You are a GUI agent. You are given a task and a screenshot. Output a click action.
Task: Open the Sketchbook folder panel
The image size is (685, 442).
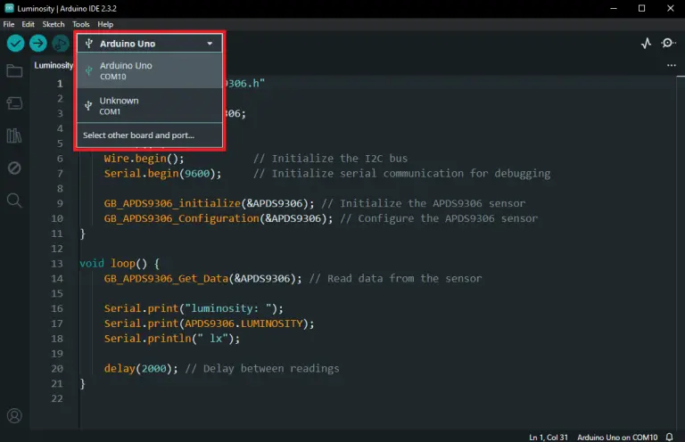pyautogui.click(x=14, y=70)
